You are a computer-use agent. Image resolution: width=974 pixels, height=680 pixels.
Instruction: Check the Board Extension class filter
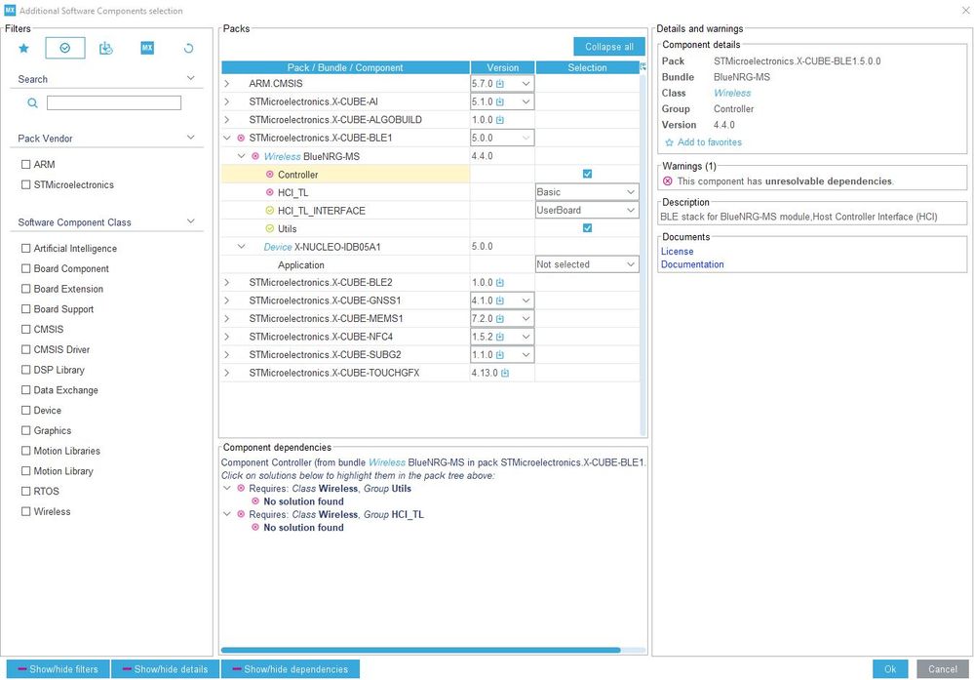coord(26,289)
